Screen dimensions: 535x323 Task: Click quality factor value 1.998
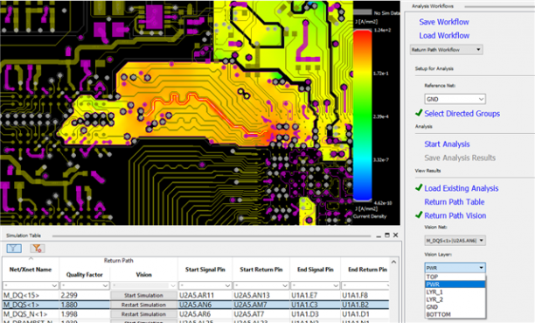[69, 314]
